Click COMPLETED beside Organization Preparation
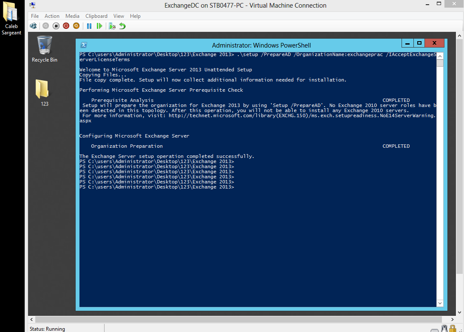 point(396,146)
